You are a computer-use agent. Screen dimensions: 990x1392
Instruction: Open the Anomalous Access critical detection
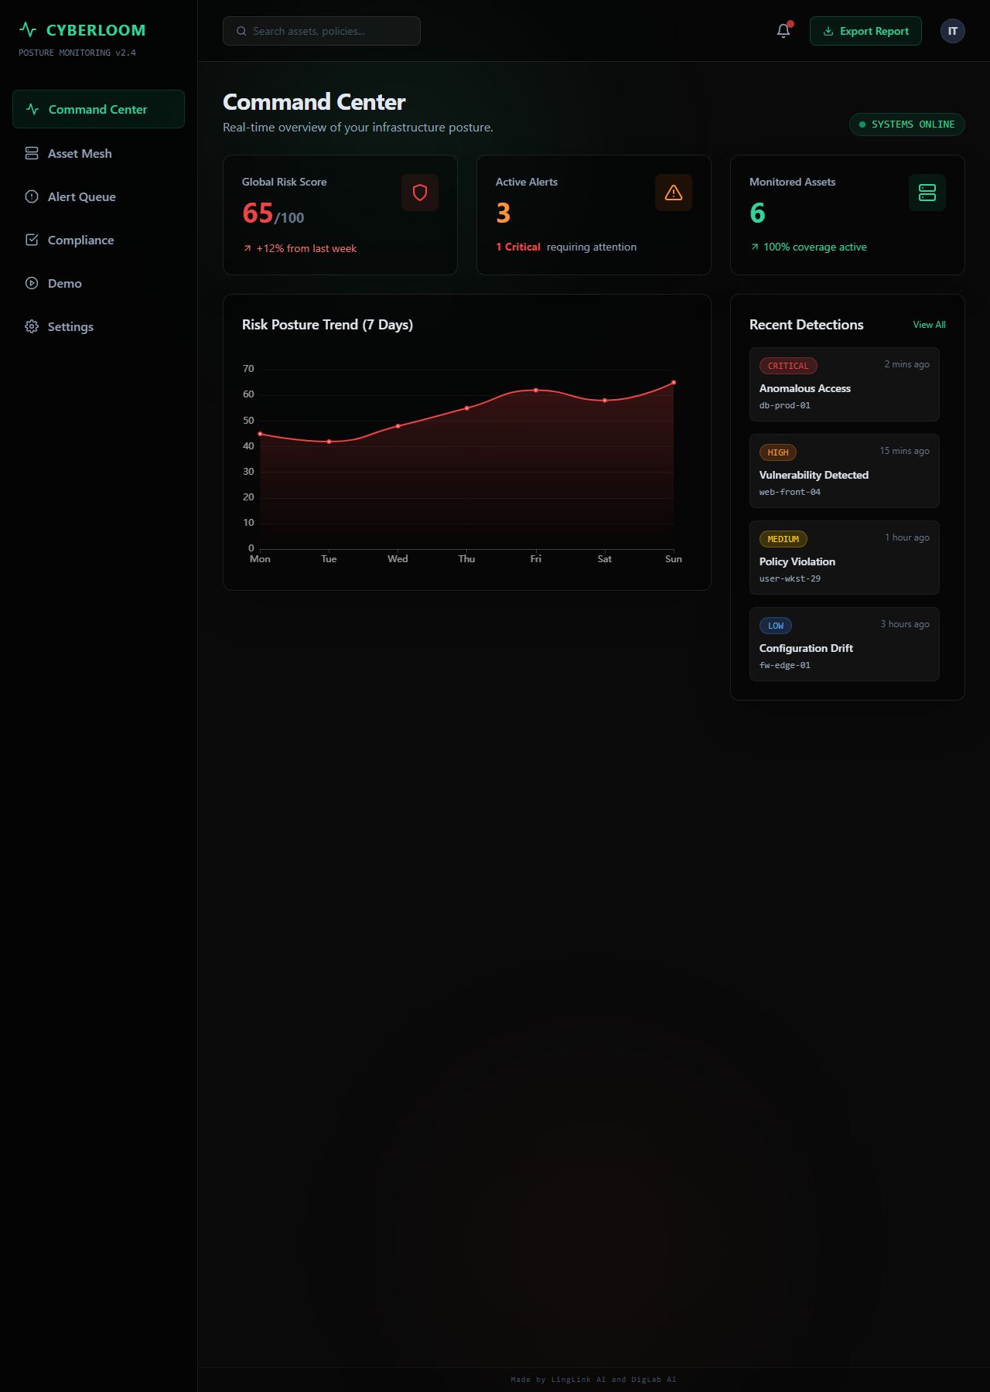845,384
